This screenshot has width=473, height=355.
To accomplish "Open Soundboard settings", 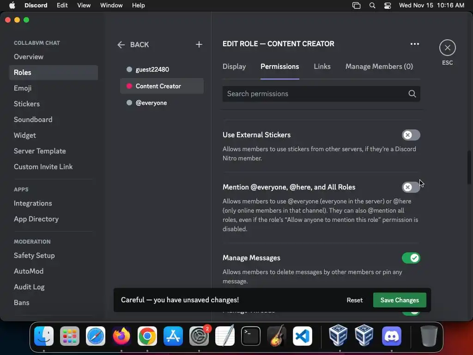I will coord(54,120).
